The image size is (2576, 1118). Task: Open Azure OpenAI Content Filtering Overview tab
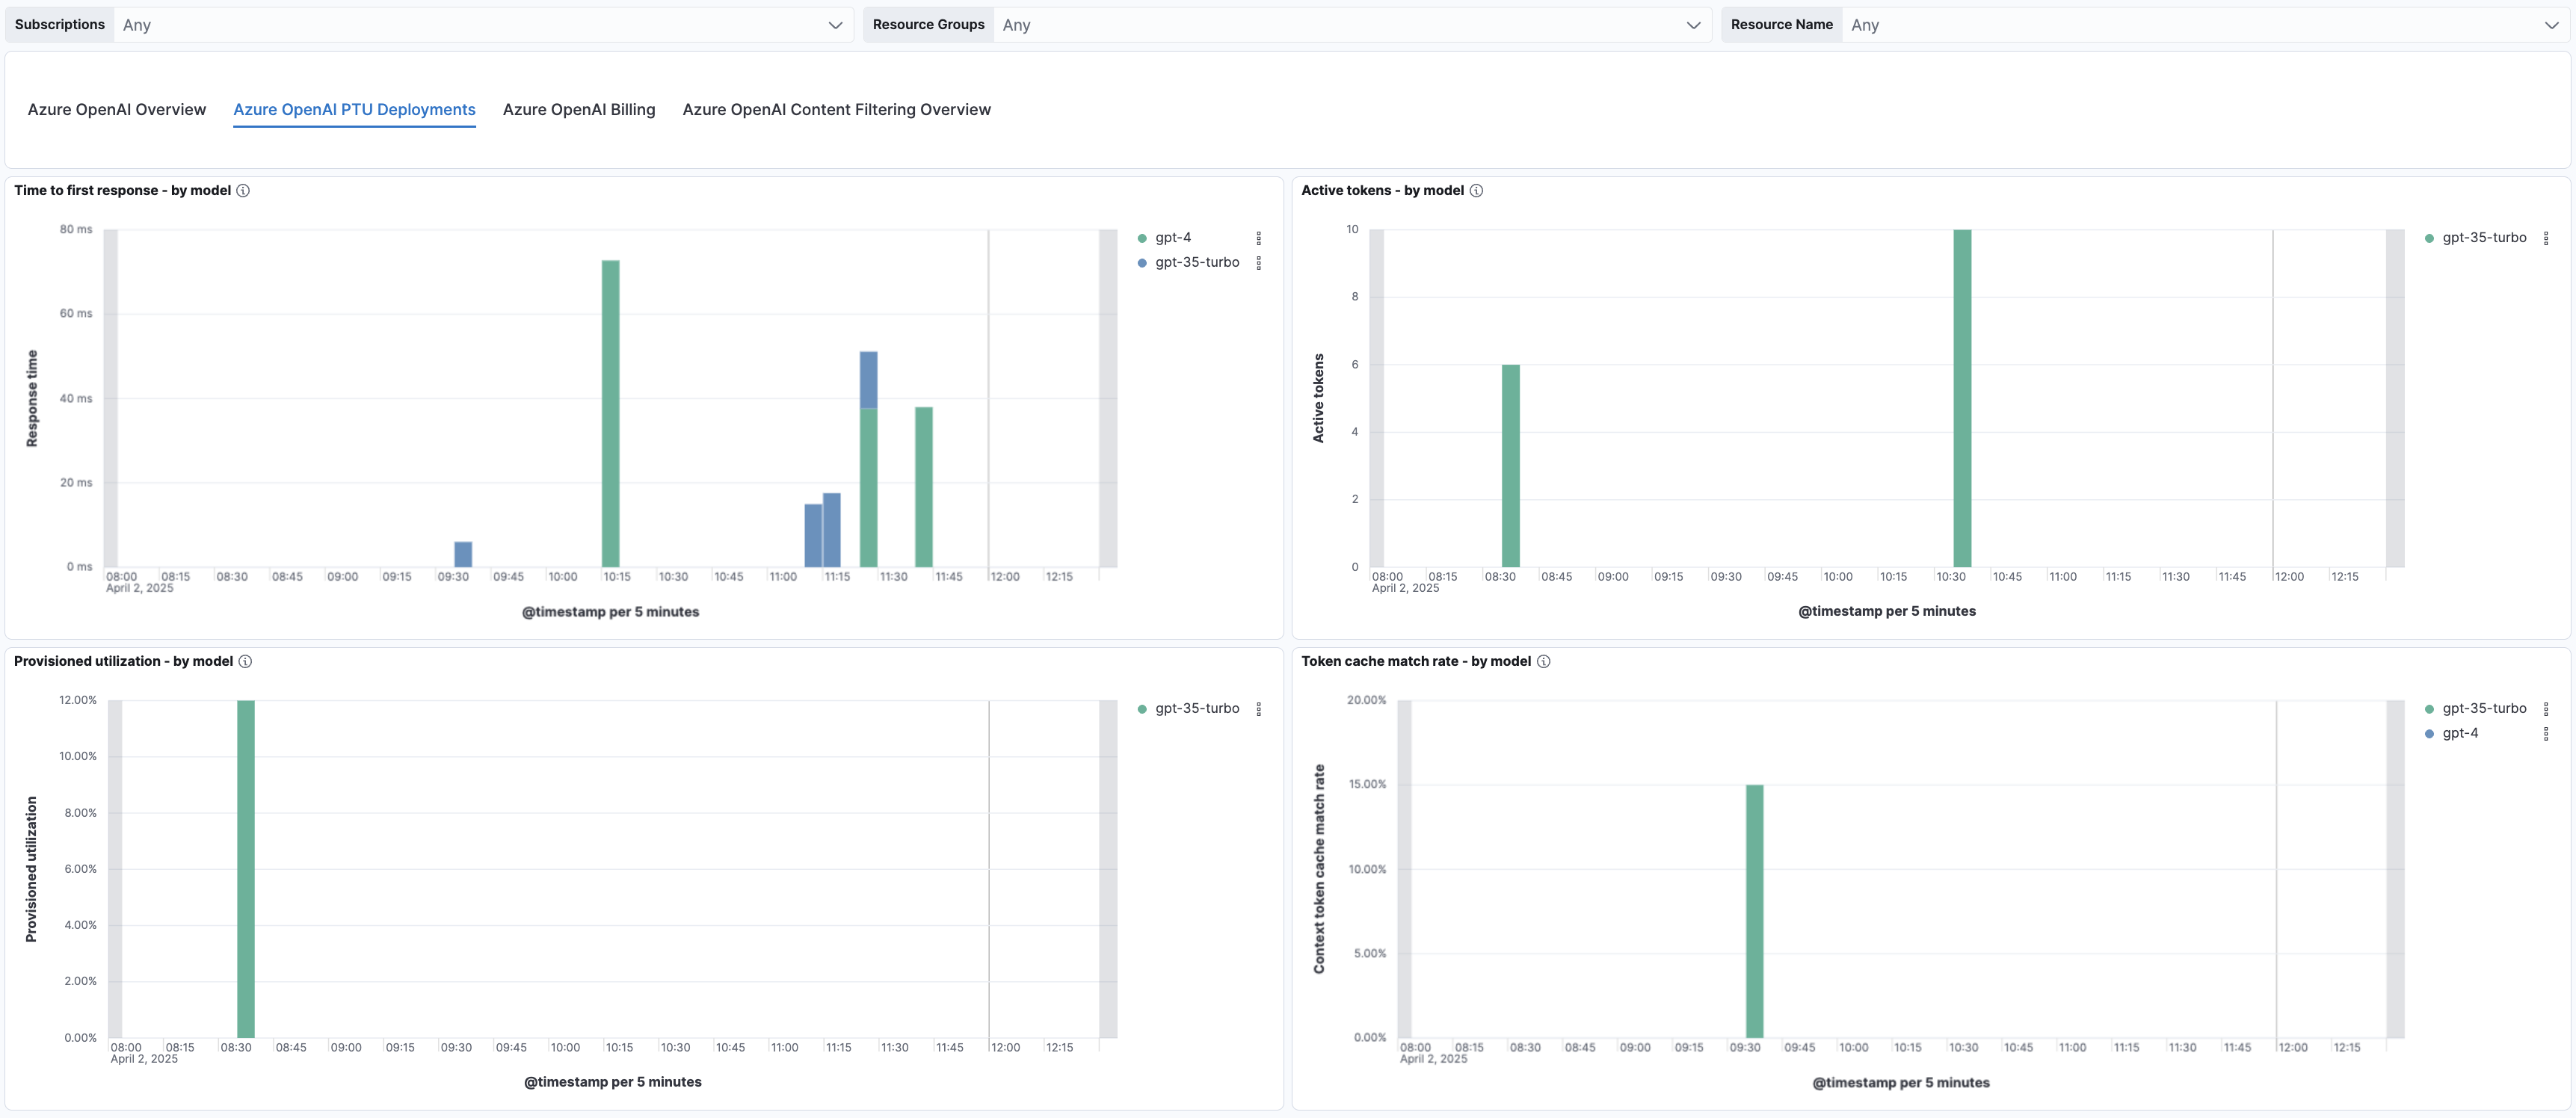tap(836, 110)
